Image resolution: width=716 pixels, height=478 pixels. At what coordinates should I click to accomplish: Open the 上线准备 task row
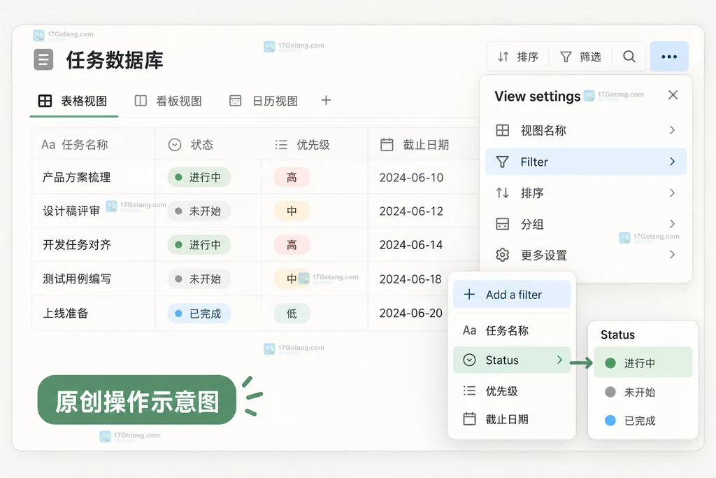click(65, 313)
